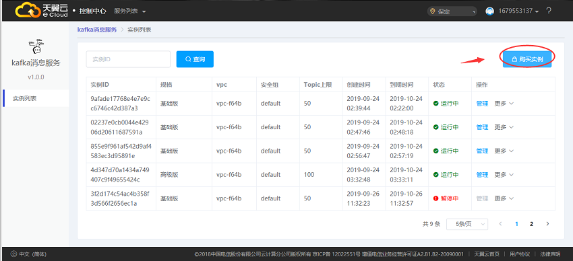The width and height of the screenshot is (573, 261).
Task: Expand 更多 for instance 9afade17768e4e7e9c
Action: [x=504, y=104]
